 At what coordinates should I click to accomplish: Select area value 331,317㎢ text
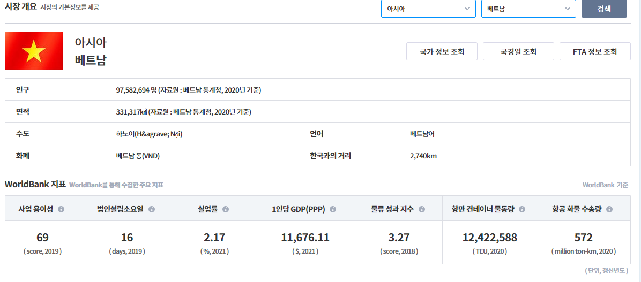coord(132,111)
